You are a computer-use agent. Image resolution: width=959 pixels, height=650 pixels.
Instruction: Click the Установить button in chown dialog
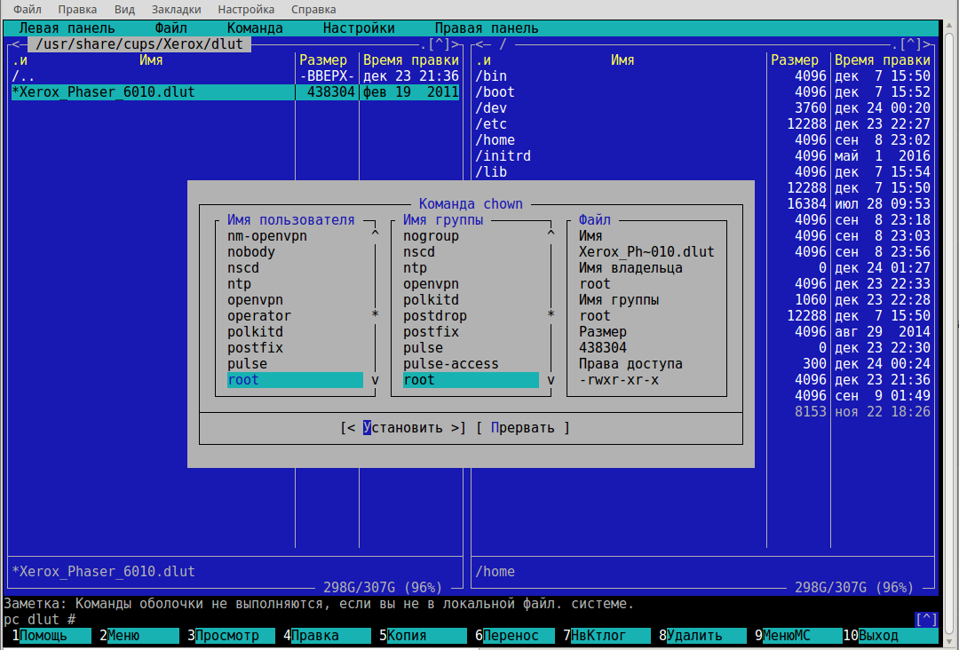click(403, 428)
